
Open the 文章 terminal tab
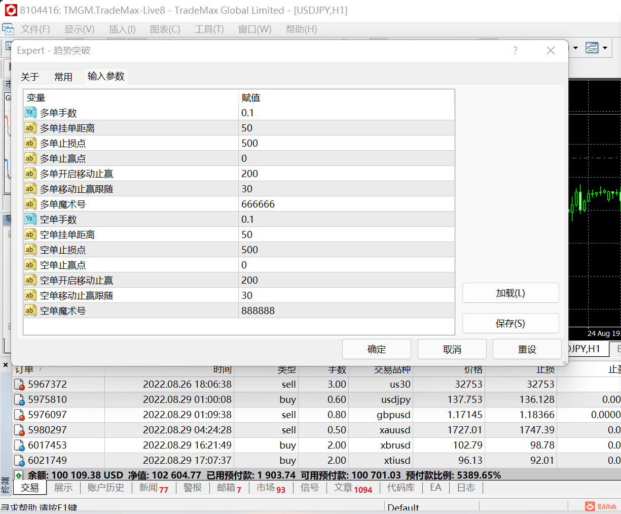tap(353, 488)
